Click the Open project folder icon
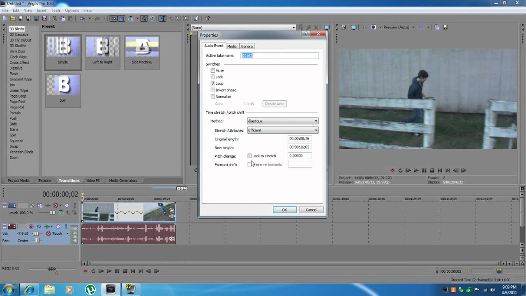The width and height of the screenshot is (526, 296). point(13,18)
